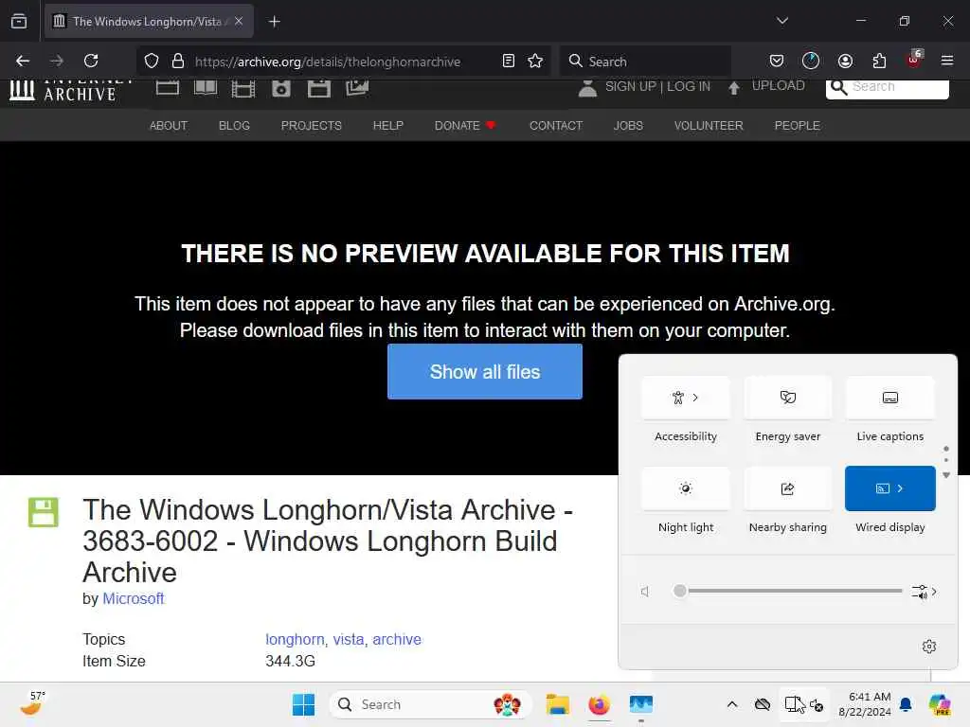The height and width of the screenshot is (727, 970).
Task: Toggle Live captions quick setting
Action: coord(889,398)
